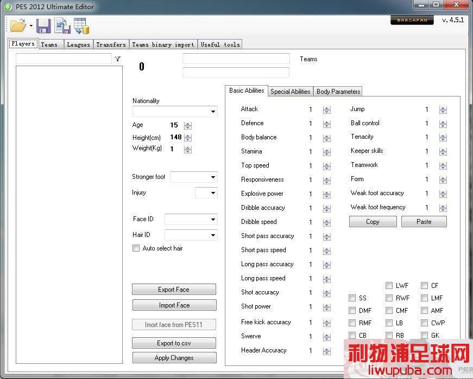Click the BARCAFAN logo badge
Screen dimensions: 473x379
click(412, 20)
